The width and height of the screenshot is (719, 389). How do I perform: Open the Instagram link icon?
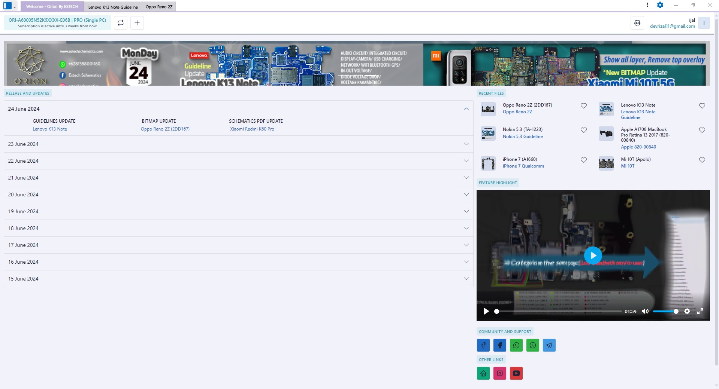point(499,373)
